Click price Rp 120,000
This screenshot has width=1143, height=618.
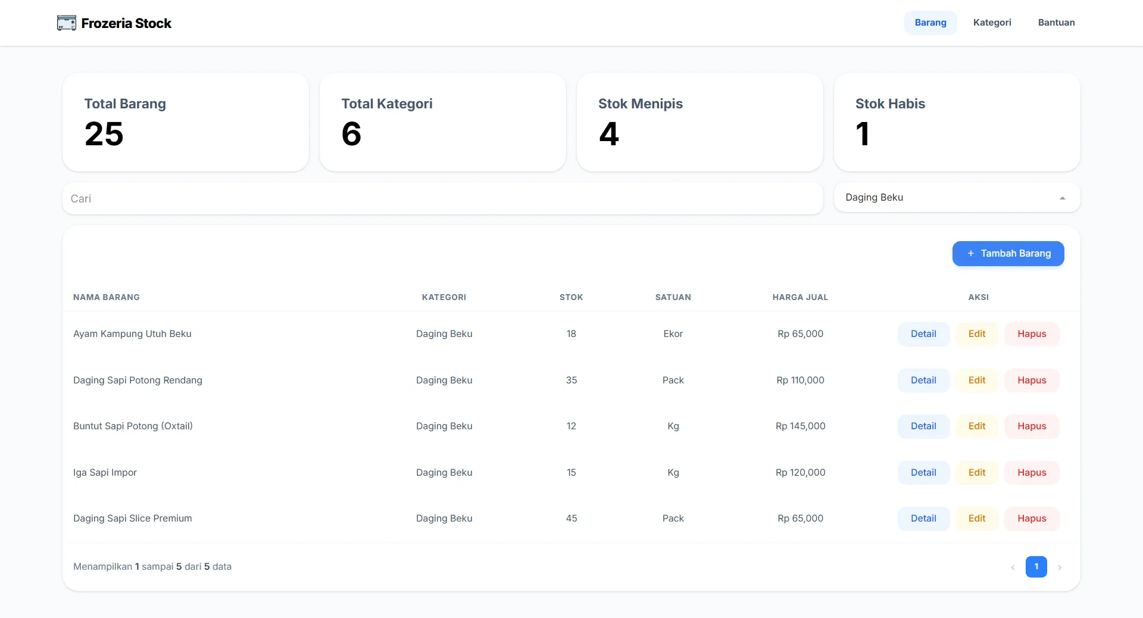[x=800, y=473]
